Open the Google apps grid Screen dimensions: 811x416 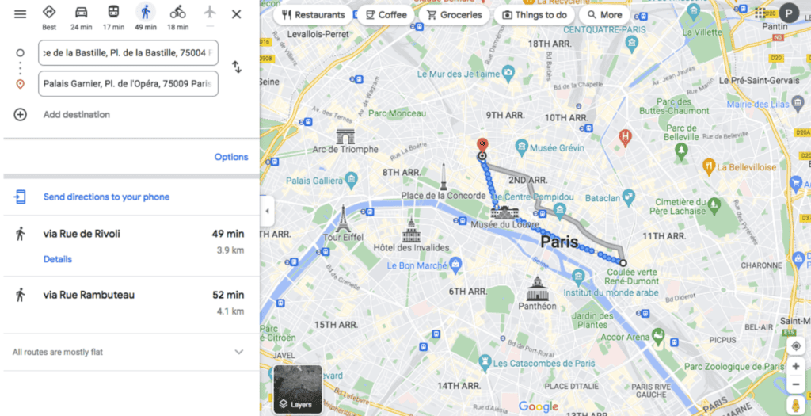[760, 13]
